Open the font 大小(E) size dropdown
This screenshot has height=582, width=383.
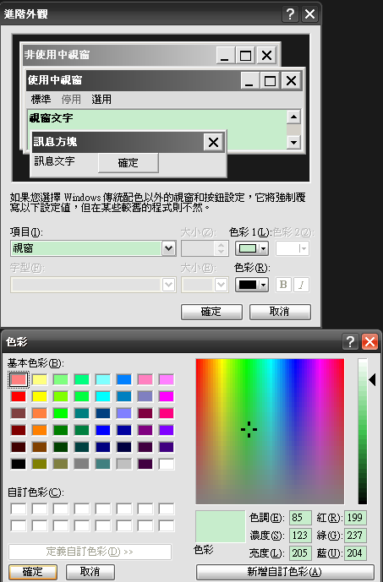222,285
